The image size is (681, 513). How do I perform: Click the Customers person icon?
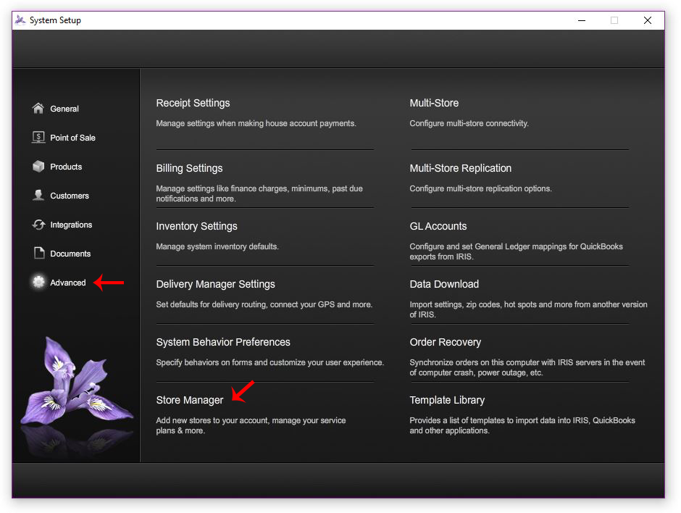click(38, 195)
